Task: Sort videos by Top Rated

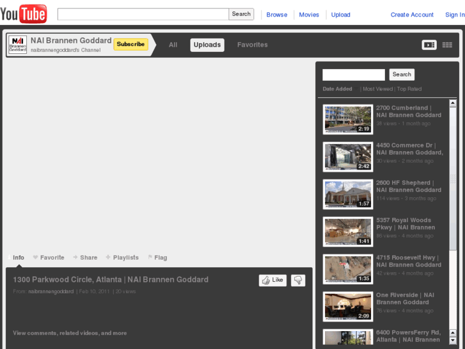Action: coord(409,89)
